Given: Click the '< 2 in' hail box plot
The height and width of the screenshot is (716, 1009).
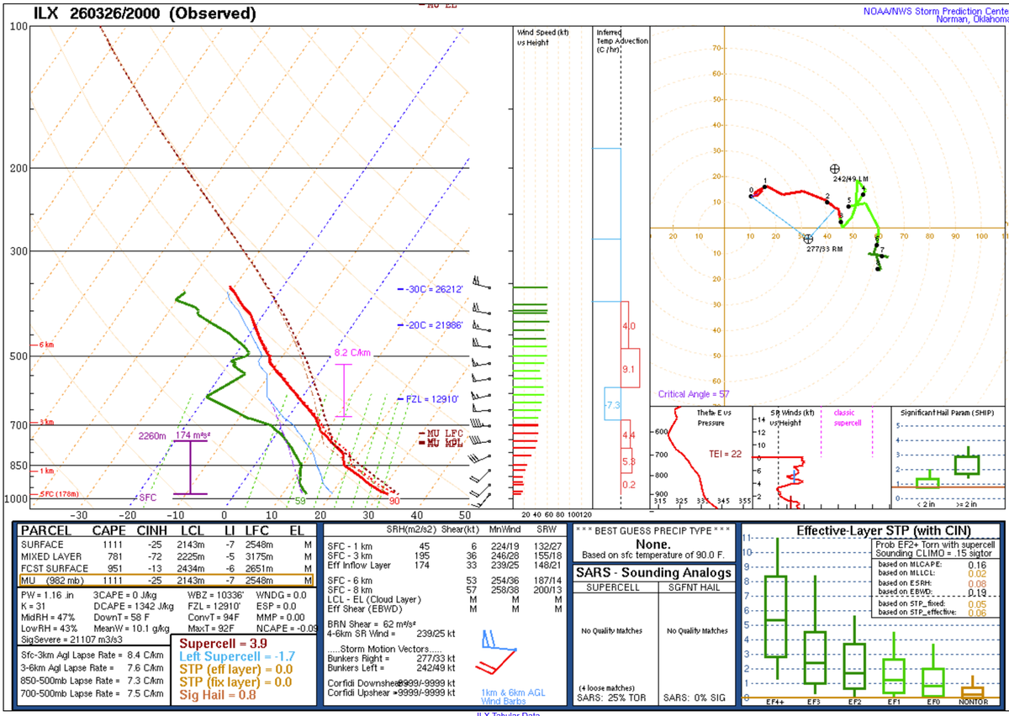Looking at the screenshot, I should (x=927, y=481).
